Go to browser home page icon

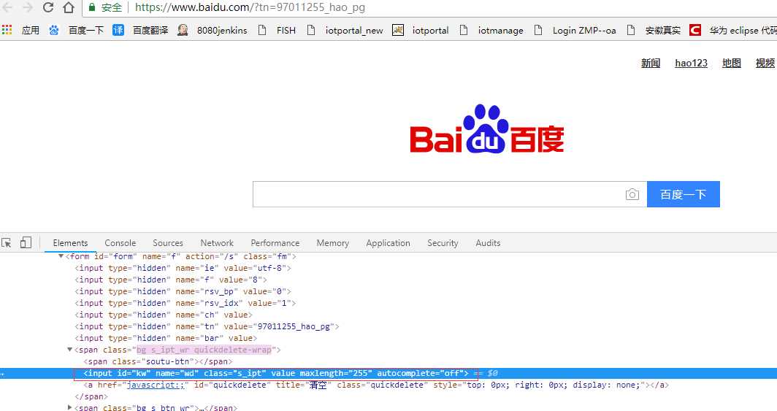[69, 7]
